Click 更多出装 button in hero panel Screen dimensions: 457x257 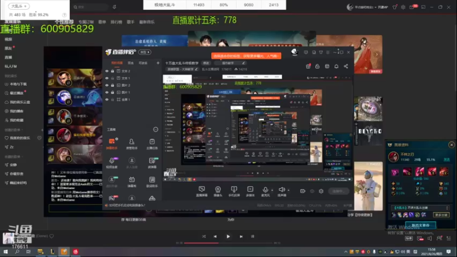[x=441, y=215]
